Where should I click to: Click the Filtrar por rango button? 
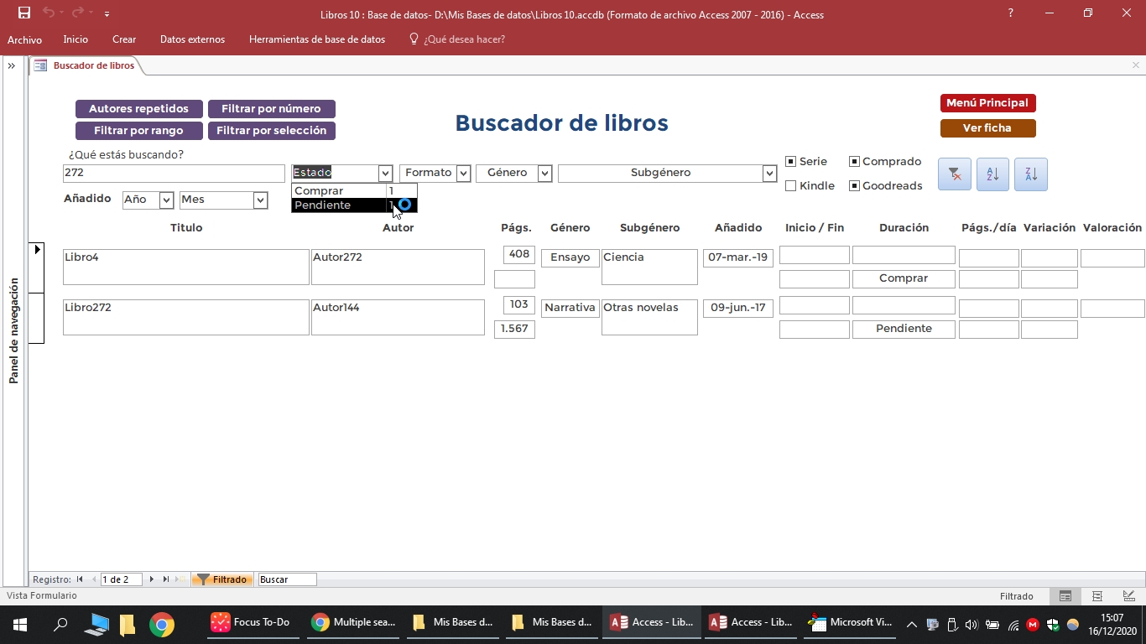pyautogui.click(x=139, y=131)
